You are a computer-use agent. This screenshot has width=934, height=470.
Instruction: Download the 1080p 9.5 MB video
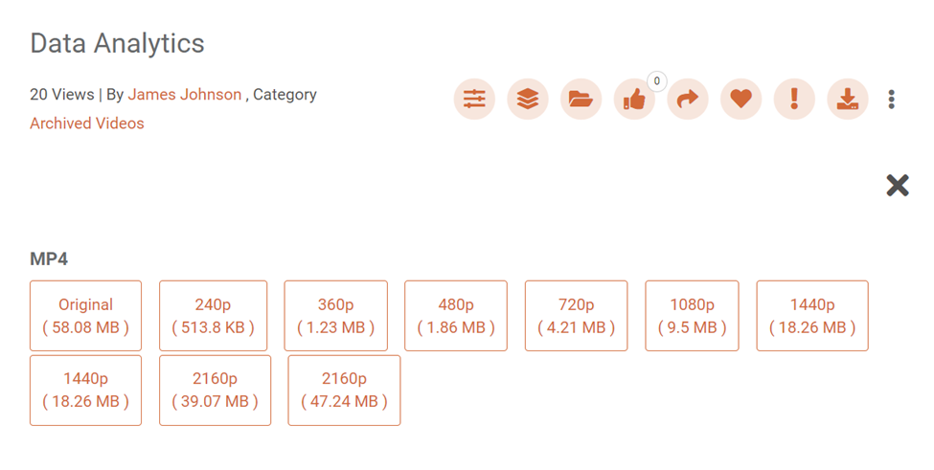[692, 316]
